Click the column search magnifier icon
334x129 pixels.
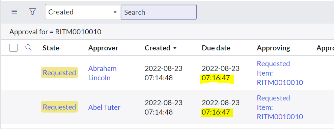[29, 47]
